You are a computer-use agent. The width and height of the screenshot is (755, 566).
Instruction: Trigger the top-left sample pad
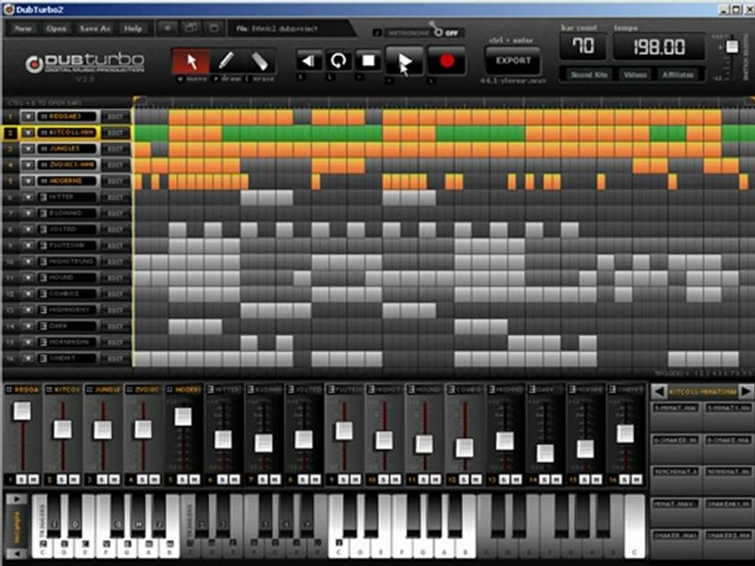tap(676, 417)
